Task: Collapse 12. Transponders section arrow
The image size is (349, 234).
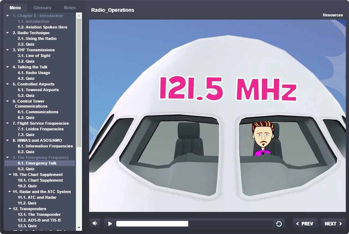Action: [x=9, y=209]
